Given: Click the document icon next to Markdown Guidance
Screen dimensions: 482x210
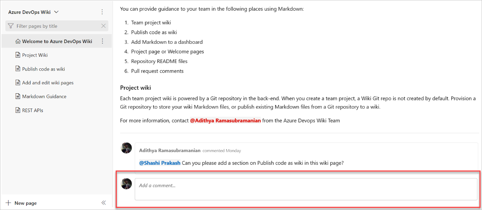Looking at the screenshot, I should point(17,96).
